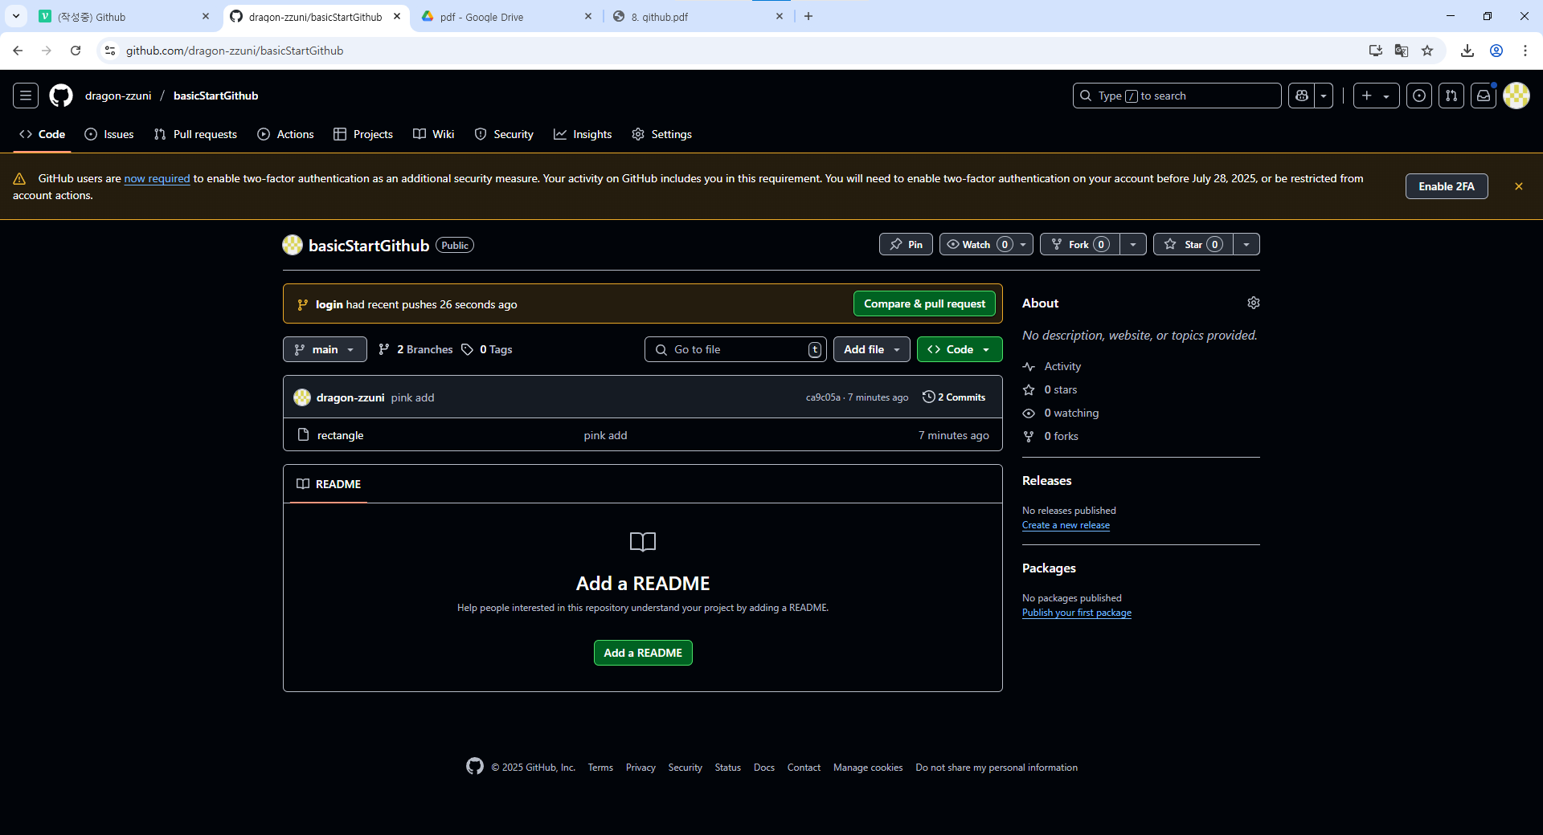Open Chrome three-dot menu
Image resolution: width=1543 pixels, height=835 pixels.
1525,51
